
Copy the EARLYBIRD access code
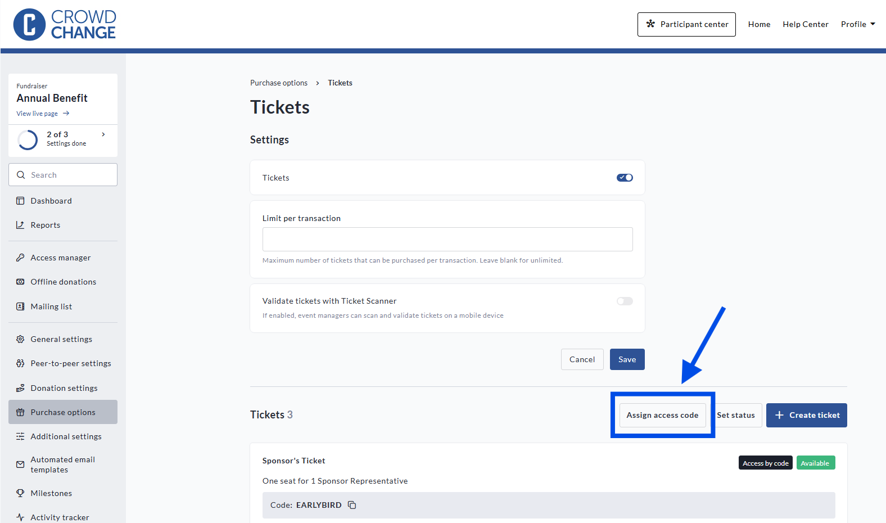tap(352, 505)
